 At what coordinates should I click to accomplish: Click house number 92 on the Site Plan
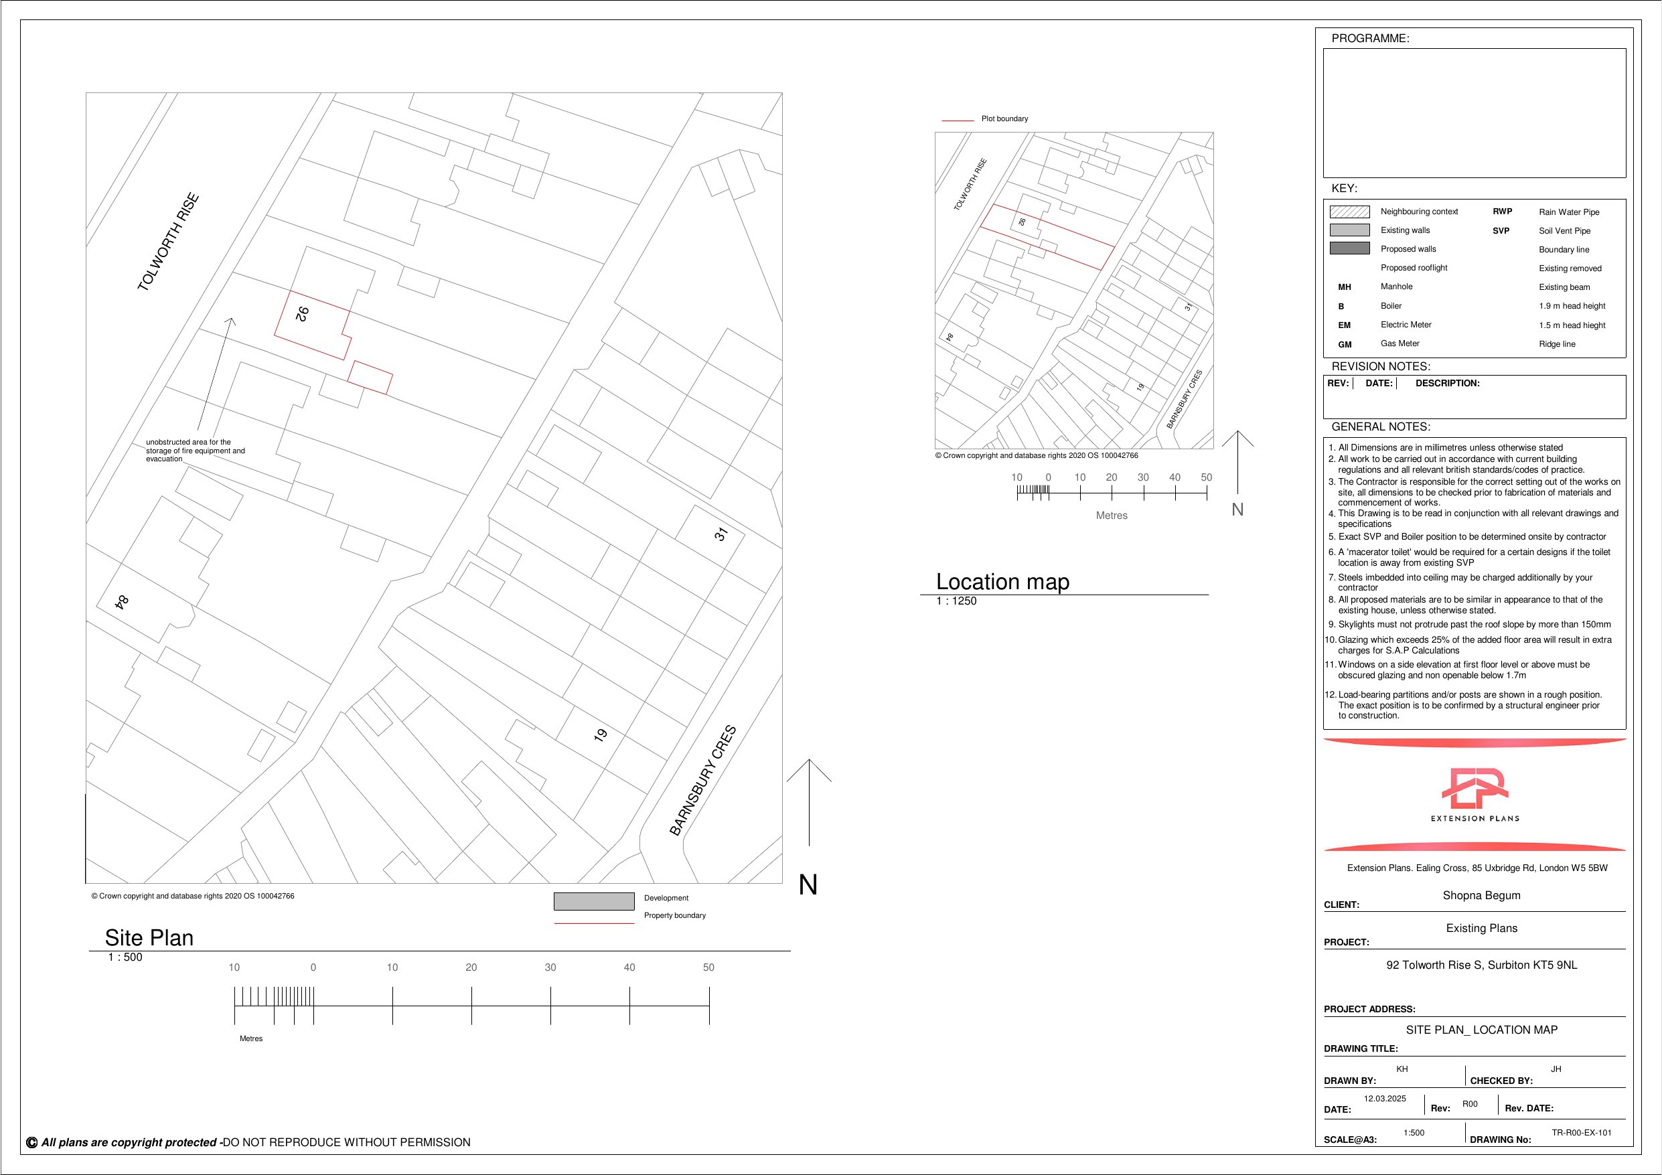pyautogui.click(x=303, y=313)
